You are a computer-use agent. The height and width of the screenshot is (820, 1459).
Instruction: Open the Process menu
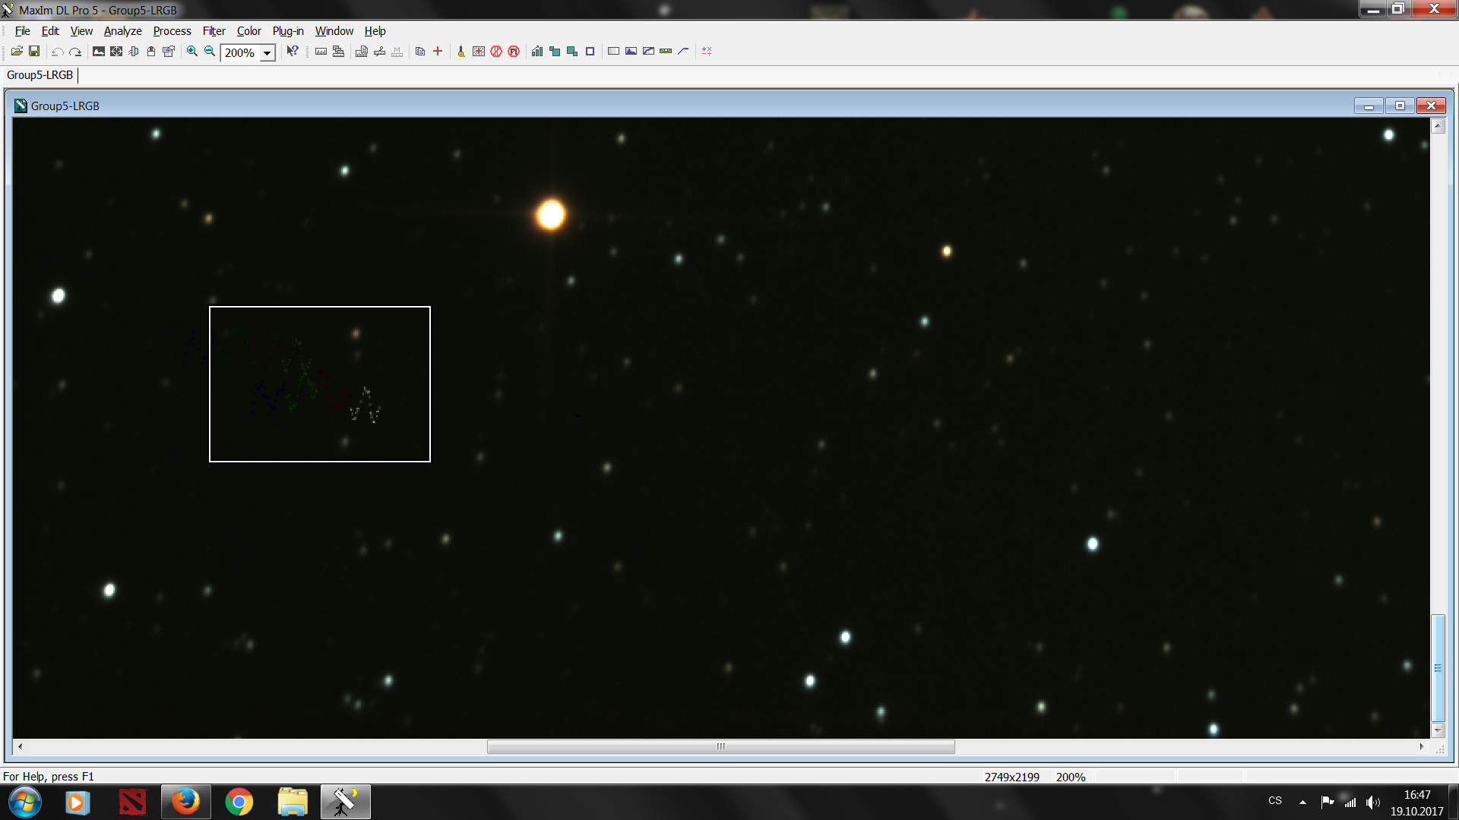point(172,31)
